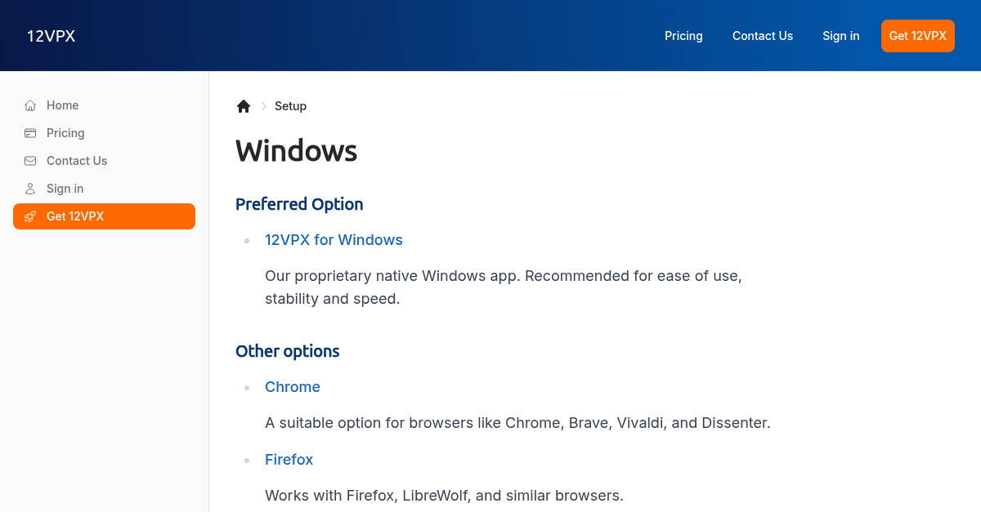Screen dimensions: 981x512
Task: Select Sign in from the top navigation
Action: click(x=840, y=35)
